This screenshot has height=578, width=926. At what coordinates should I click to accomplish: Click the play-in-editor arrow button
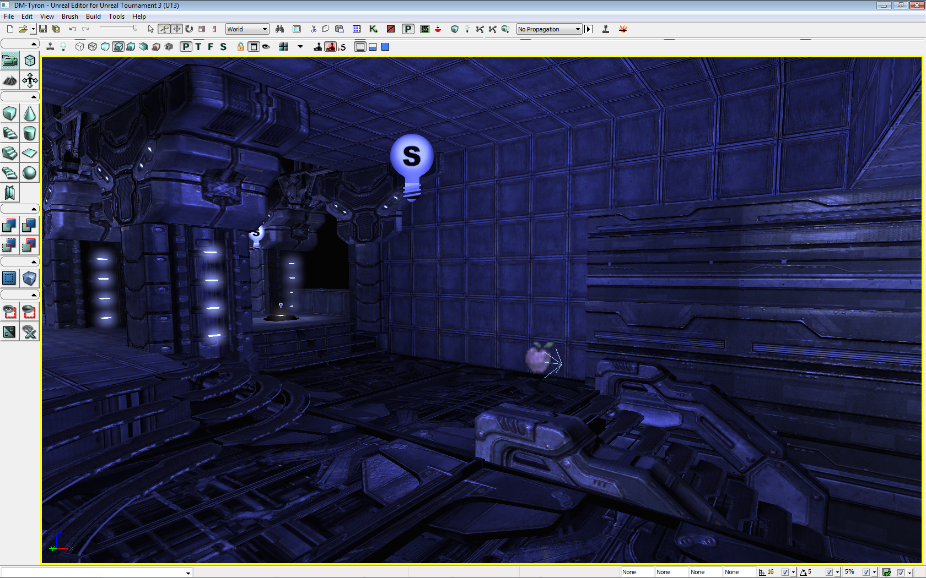[589, 29]
